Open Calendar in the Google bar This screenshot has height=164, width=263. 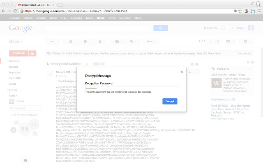(125, 18)
